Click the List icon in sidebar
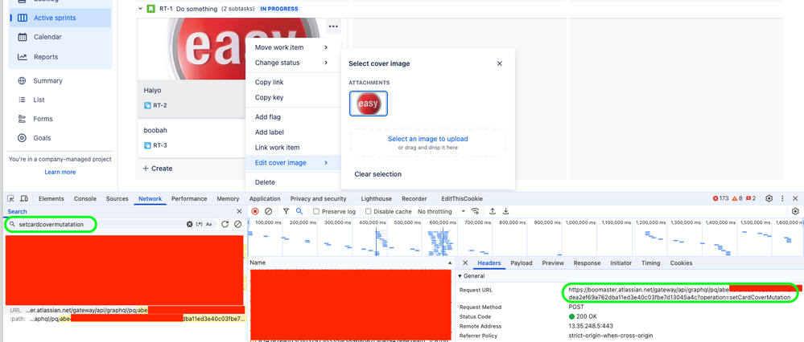The width and height of the screenshot is (804, 342). click(x=22, y=100)
